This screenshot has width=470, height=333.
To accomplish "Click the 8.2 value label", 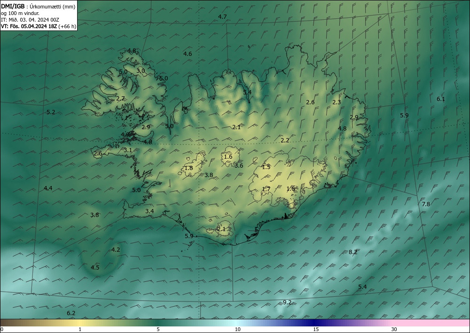I will (353, 252).
